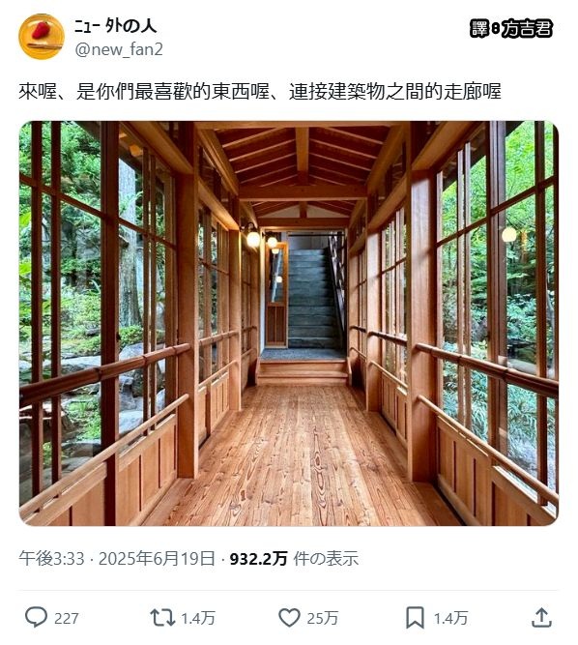View the 932.2万 件の表示 count
This screenshot has height=645, width=578.
point(294,559)
